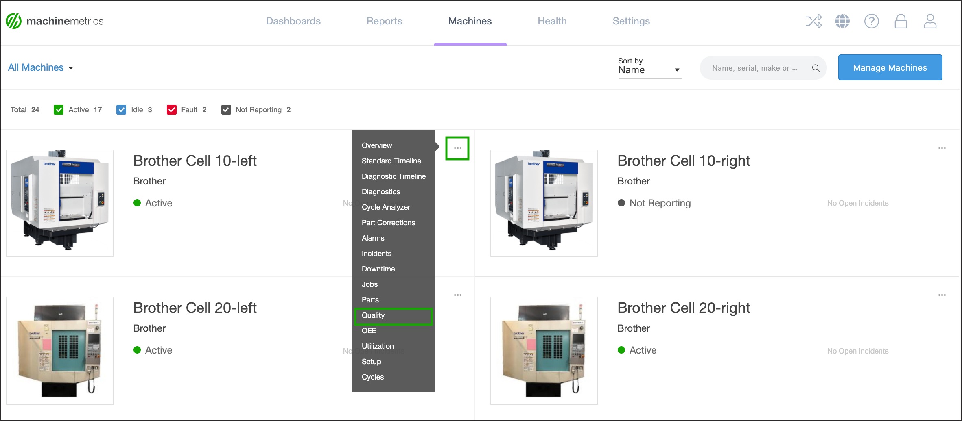Click the globe language icon
Screen dimensions: 962x421
click(x=842, y=21)
